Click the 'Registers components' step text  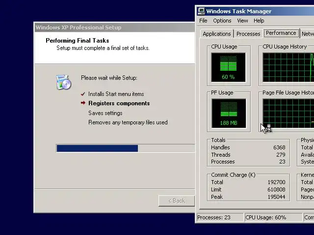[x=119, y=103]
